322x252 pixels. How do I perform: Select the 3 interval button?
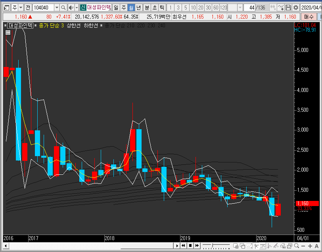[x=178, y=8]
